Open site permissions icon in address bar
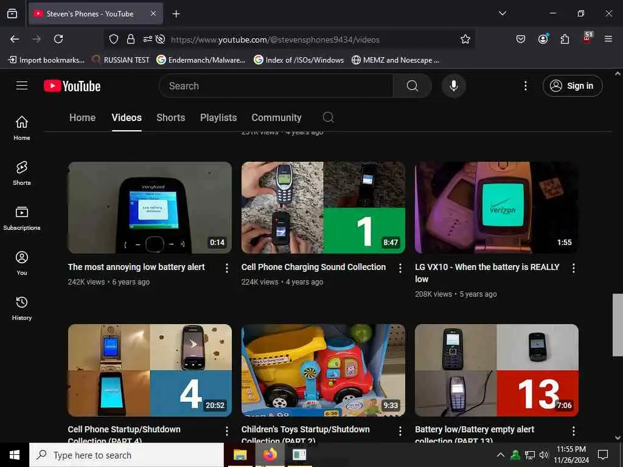The height and width of the screenshot is (467, 623). pos(147,39)
